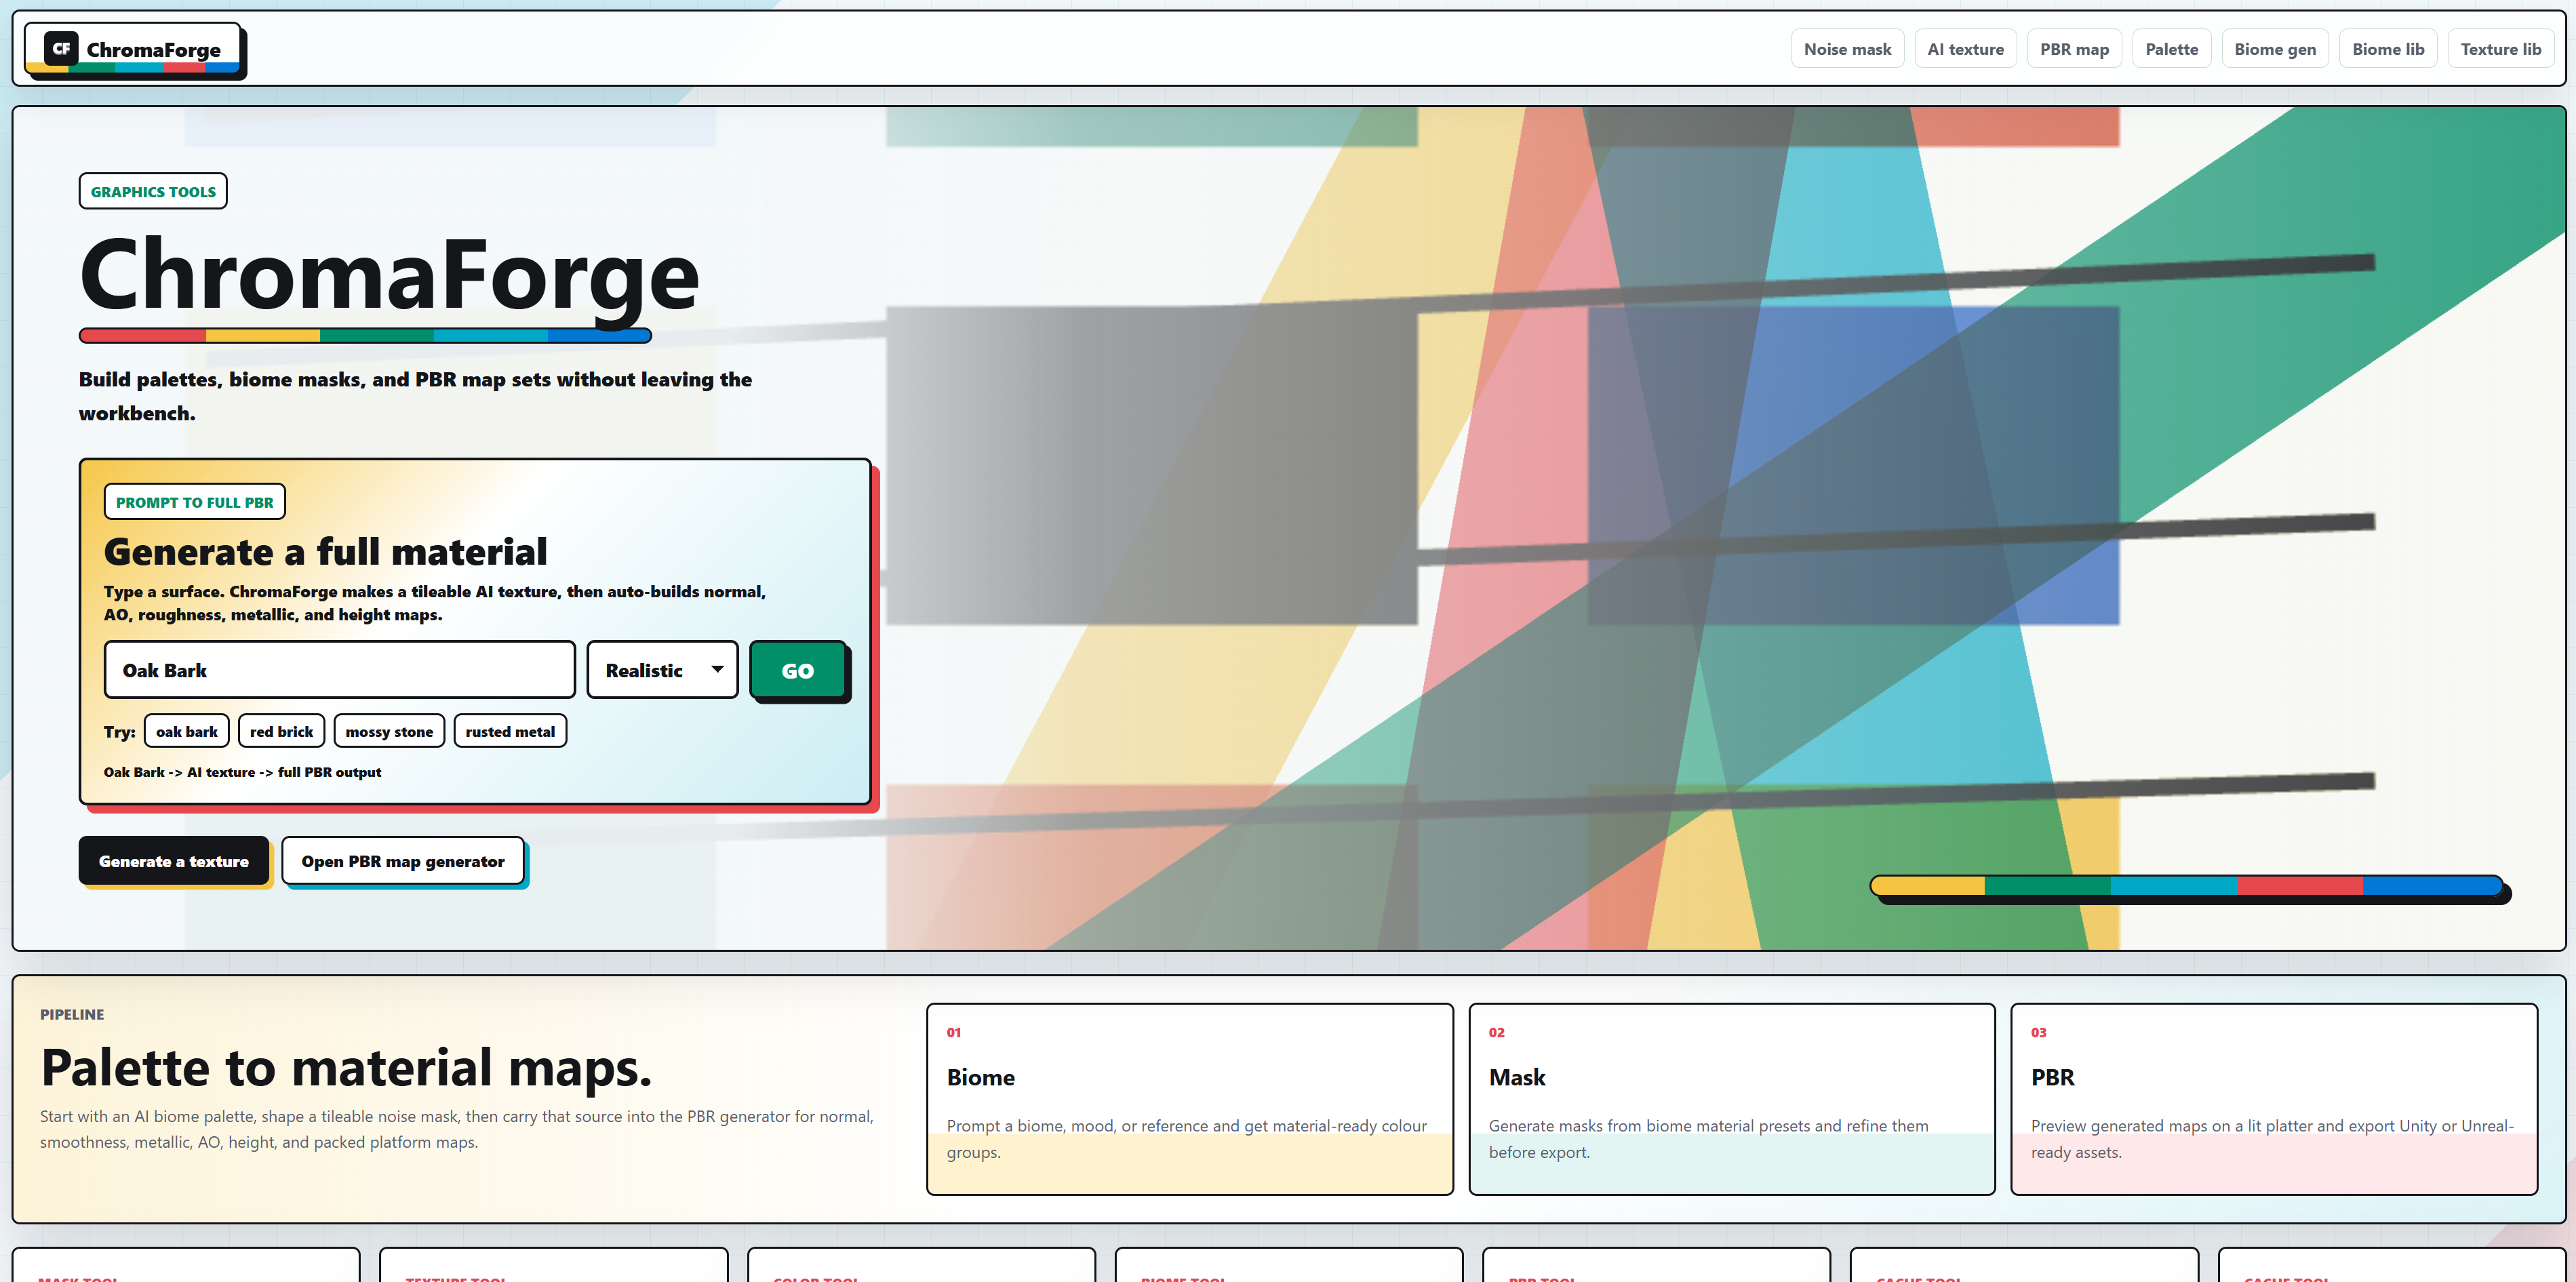Select the red brick suggestion chip

281,731
